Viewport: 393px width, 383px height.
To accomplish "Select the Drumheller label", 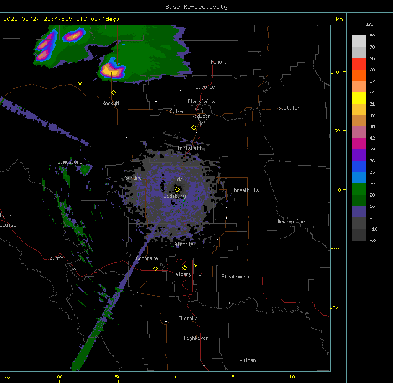I will click(x=291, y=222).
